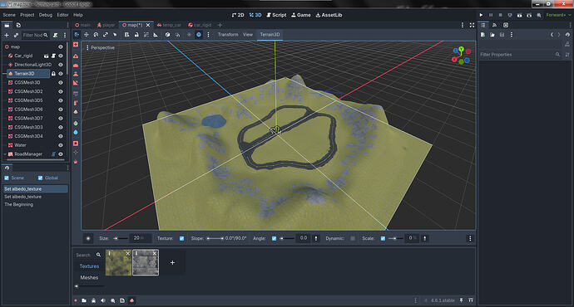The height and width of the screenshot is (307, 574).
Task: Click the attach script icon in Scene dock
Action: tap(55, 35)
